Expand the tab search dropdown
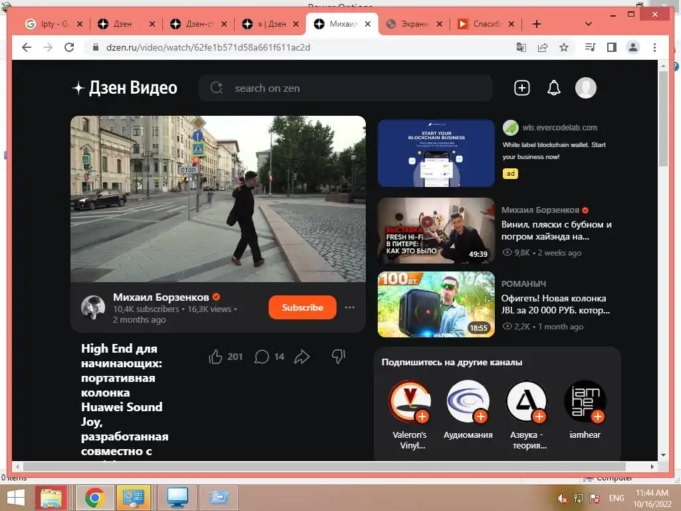The image size is (681, 511). [x=588, y=24]
